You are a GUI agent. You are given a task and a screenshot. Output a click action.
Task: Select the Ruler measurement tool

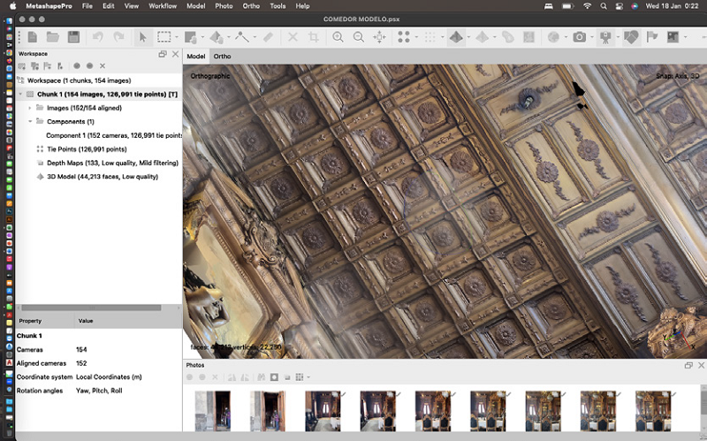[268, 37]
